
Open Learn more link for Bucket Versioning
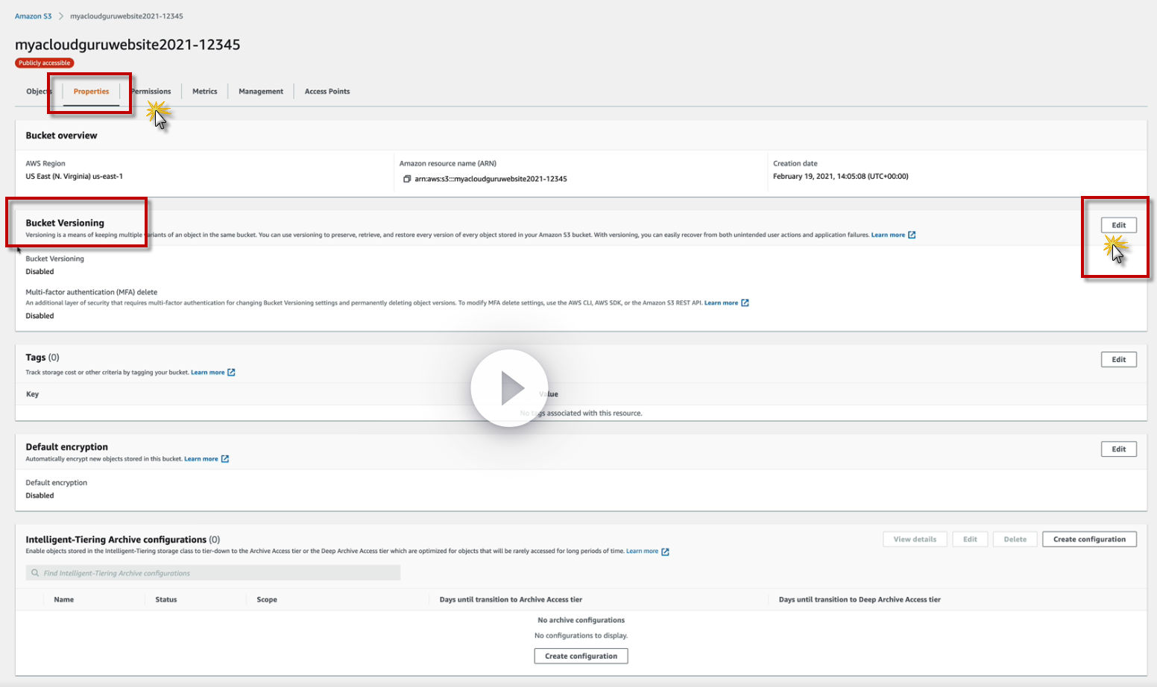pos(888,235)
